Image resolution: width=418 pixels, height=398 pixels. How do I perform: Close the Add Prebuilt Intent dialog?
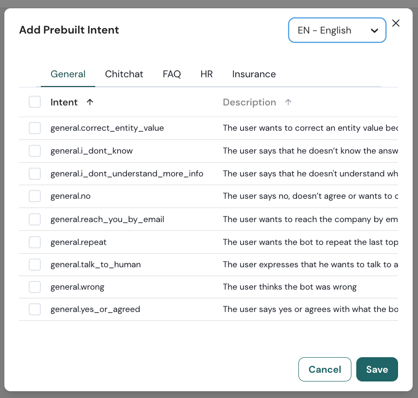click(396, 23)
